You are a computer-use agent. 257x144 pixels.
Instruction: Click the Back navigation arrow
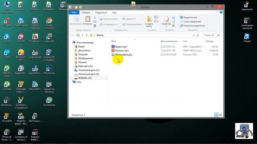pos(73,35)
